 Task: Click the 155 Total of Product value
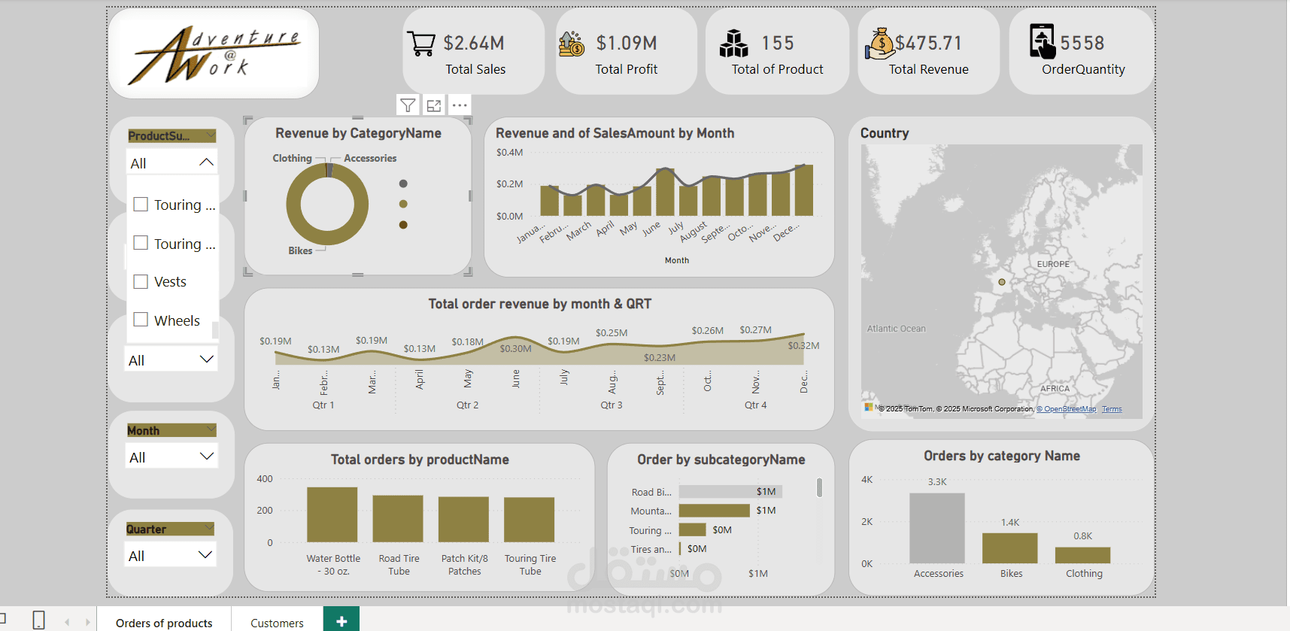click(x=778, y=44)
